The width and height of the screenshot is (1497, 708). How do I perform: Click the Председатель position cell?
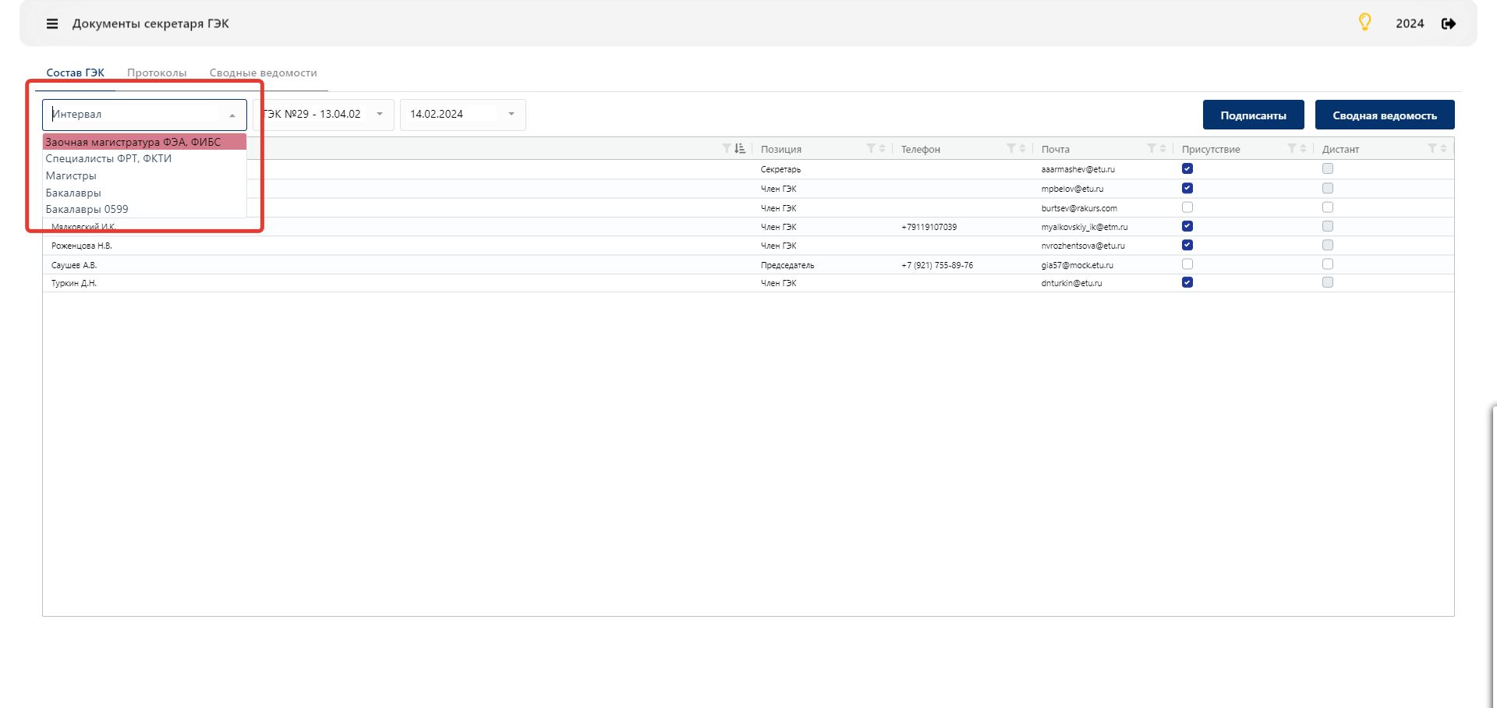pyautogui.click(x=787, y=265)
